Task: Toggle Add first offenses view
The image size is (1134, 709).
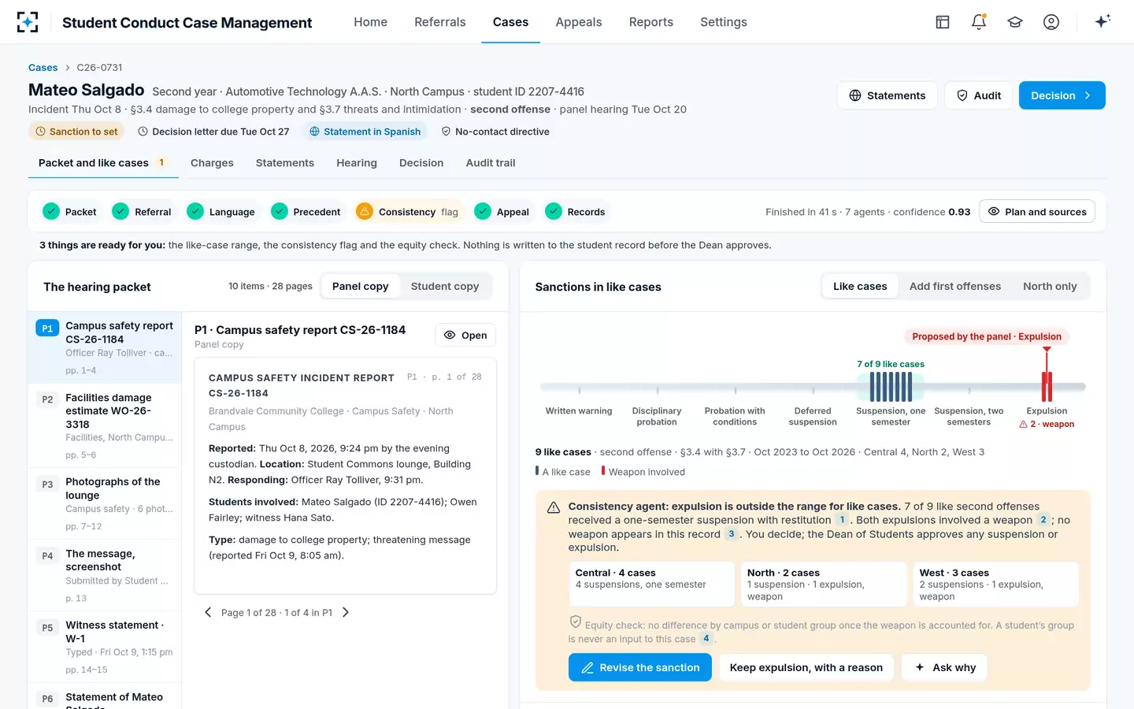Action: point(954,286)
